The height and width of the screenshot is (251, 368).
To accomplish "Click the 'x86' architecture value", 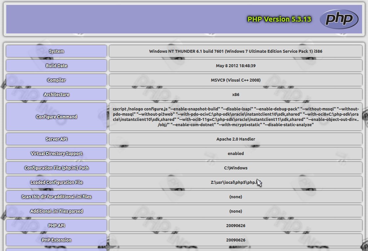I will click(x=236, y=94).
